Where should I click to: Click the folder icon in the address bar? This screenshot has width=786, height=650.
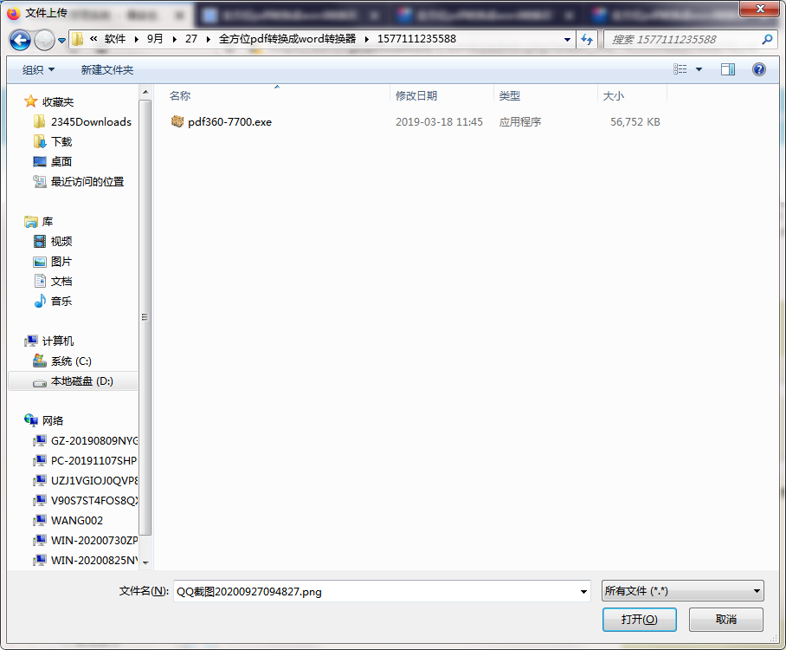(77, 39)
